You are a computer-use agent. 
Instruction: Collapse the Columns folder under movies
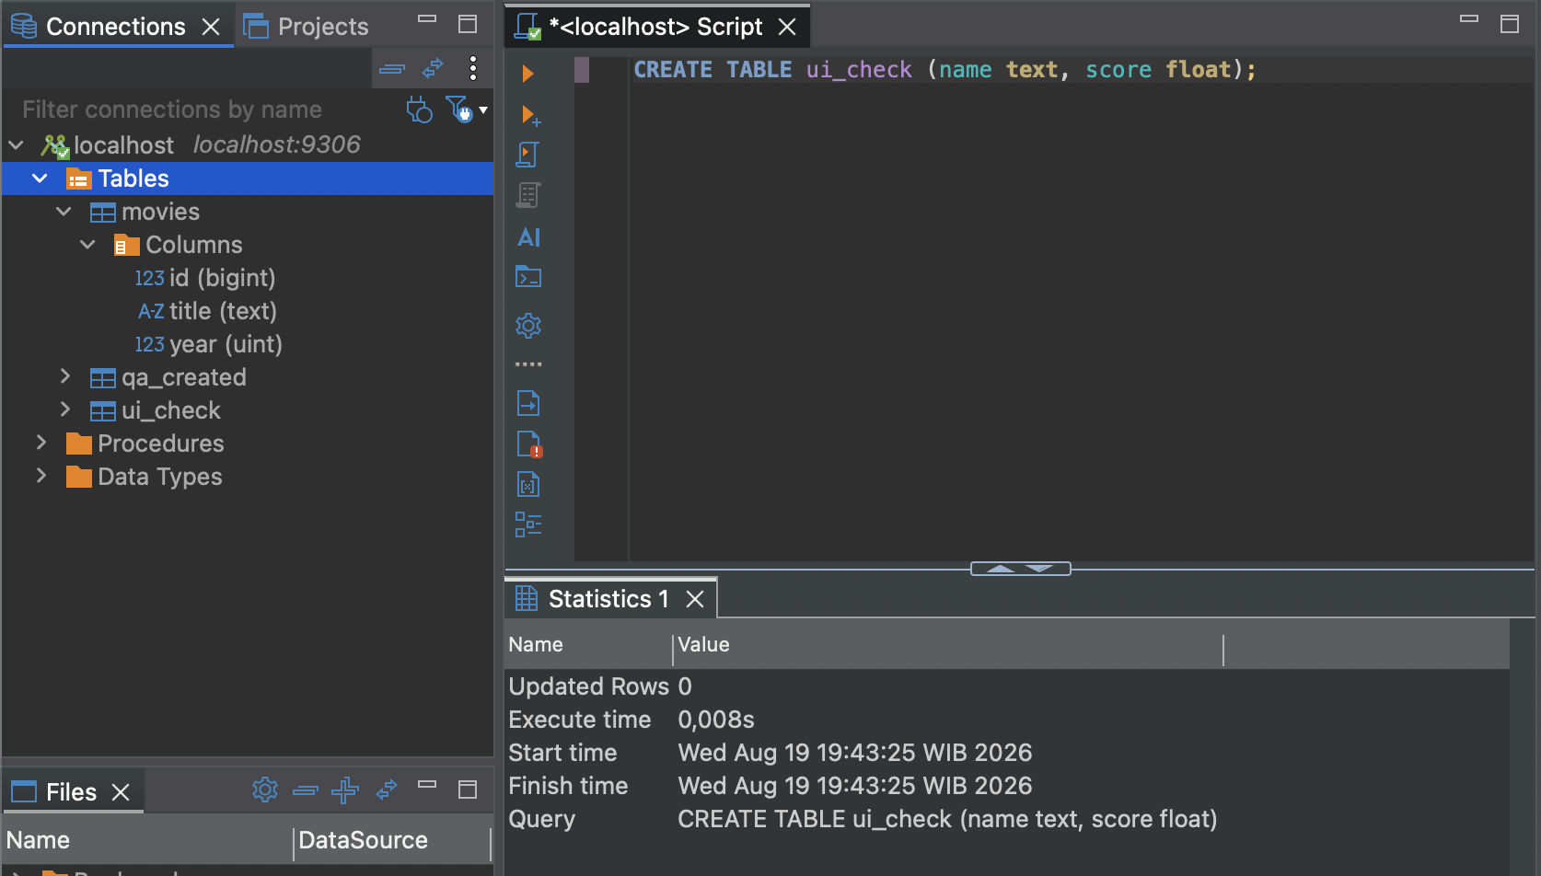pos(87,245)
